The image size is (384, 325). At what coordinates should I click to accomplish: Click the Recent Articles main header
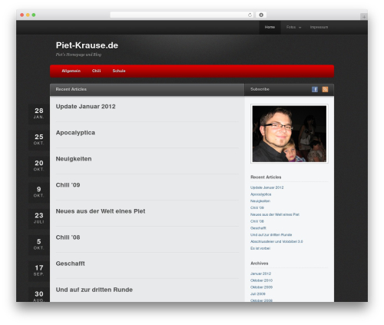click(71, 89)
